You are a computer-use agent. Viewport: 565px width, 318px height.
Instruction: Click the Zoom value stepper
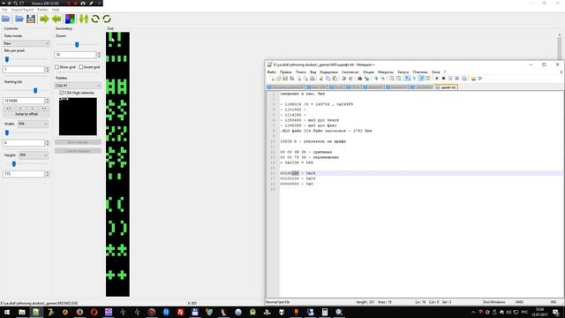99,55
